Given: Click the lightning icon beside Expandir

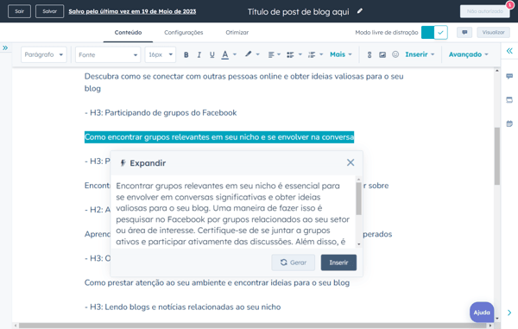Looking at the screenshot, I should [123, 163].
